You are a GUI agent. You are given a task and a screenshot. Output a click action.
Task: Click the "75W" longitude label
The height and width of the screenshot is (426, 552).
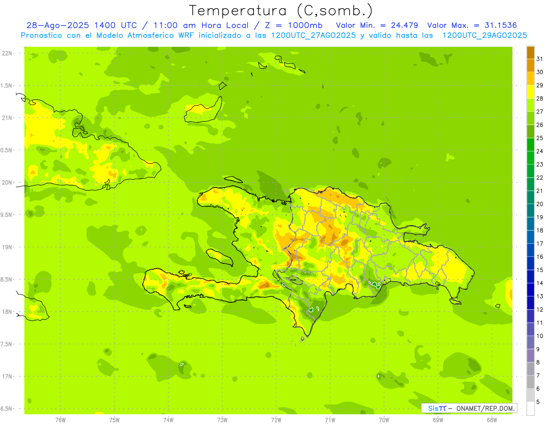click(x=115, y=420)
